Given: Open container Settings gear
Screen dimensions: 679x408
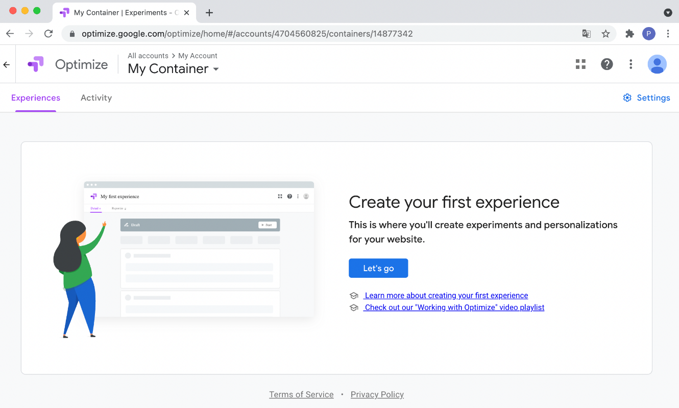Looking at the screenshot, I should 646,98.
